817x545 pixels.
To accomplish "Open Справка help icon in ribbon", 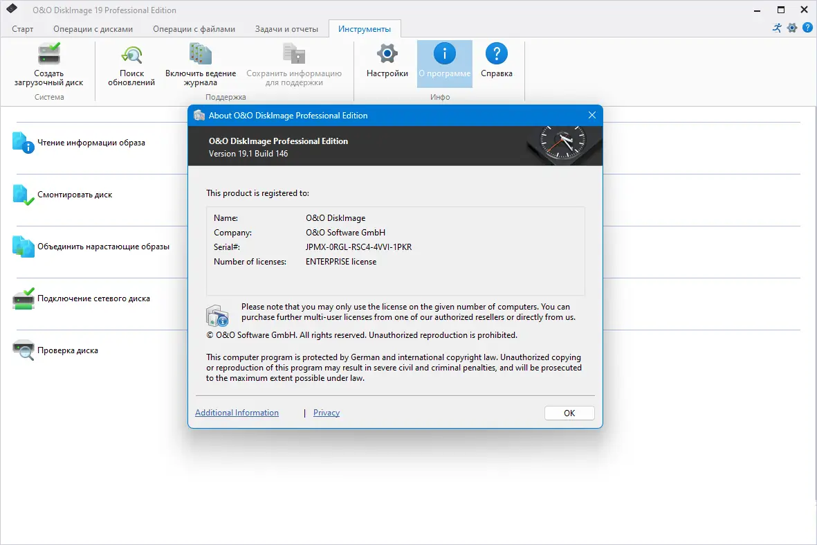I will click(497, 53).
